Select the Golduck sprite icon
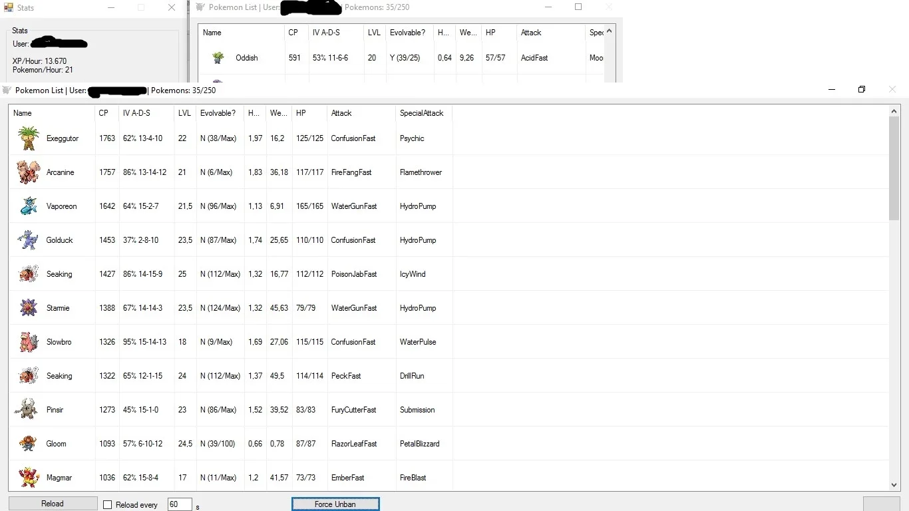This screenshot has width=909, height=511. (28, 240)
